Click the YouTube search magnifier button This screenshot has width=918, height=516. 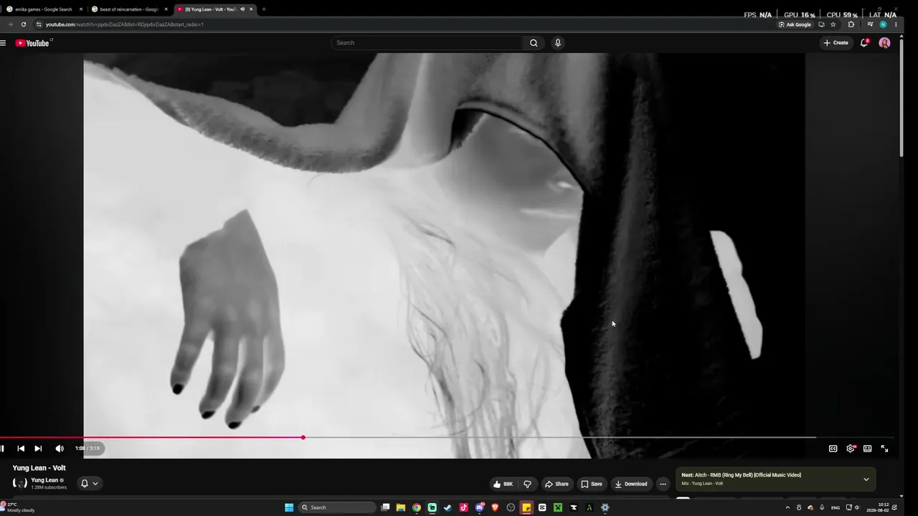point(534,43)
